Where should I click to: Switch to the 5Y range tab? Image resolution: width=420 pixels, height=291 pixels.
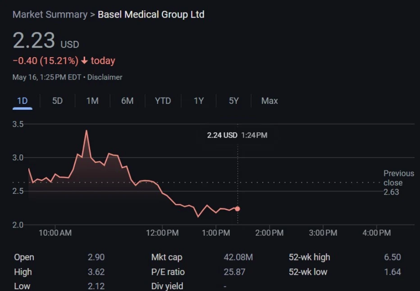point(233,101)
